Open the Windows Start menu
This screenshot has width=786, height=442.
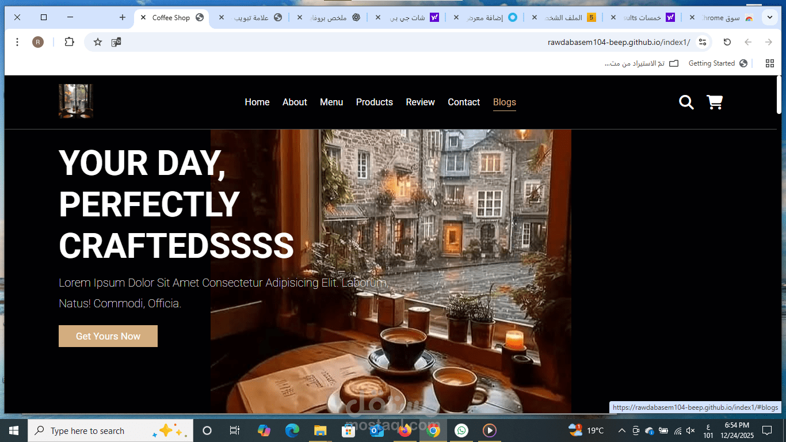(14, 430)
